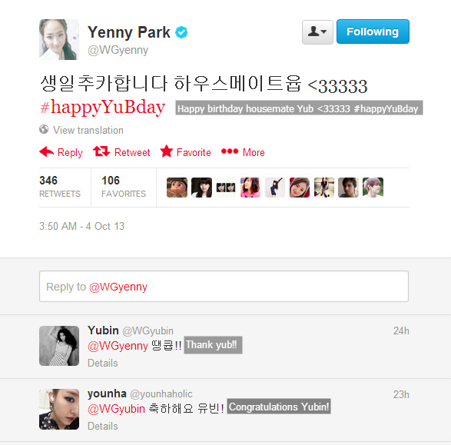Screen dimensions: 451x445
Task: Click the Reply to @WGyenny input field
Action: click(x=224, y=286)
